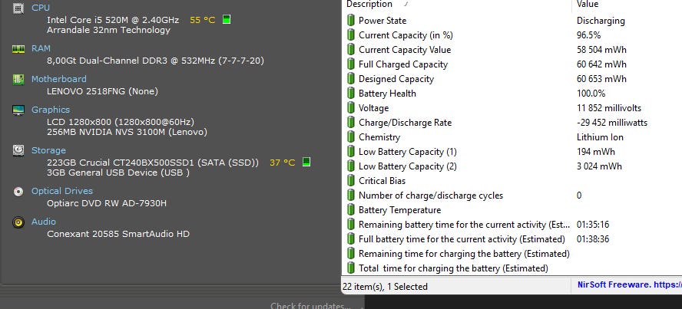Select the Power State row label

(382, 21)
